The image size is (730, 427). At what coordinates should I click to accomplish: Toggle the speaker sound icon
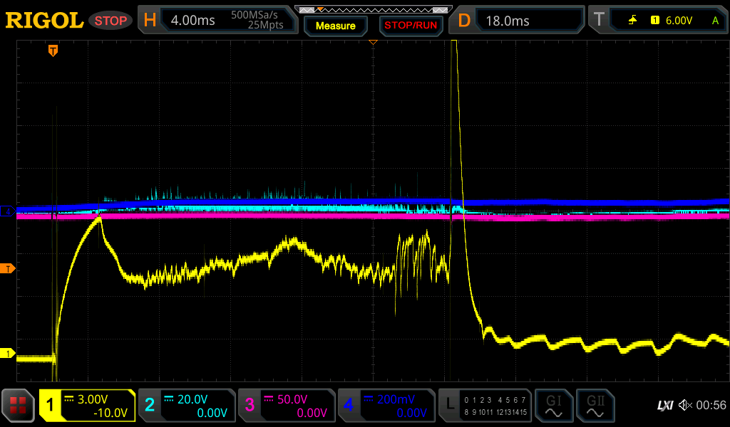(685, 406)
